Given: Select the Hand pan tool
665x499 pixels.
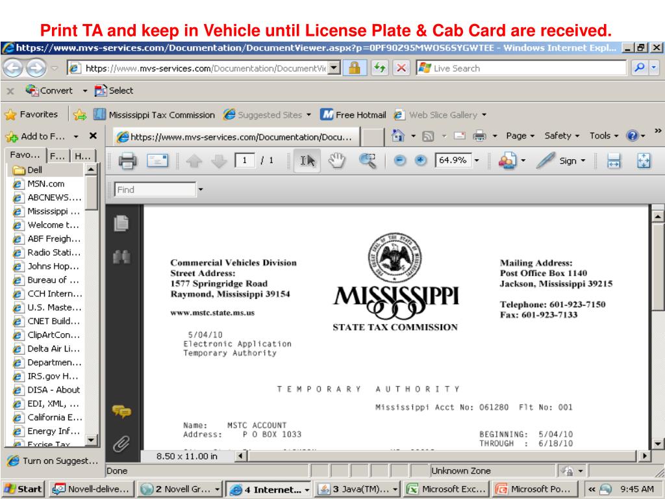Looking at the screenshot, I should click(x=337, y=160).
